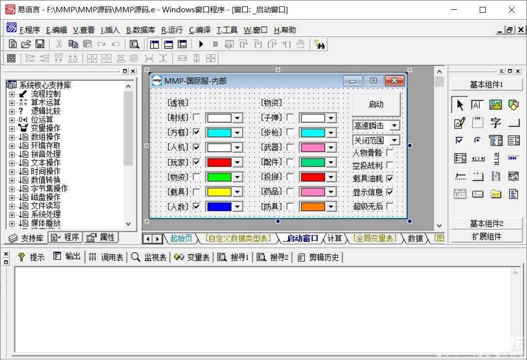Viewport: 527px width, 360px height.
Task: Click the print preview magnifier icon
Action: pyautogui.click(x=134, y=44)
